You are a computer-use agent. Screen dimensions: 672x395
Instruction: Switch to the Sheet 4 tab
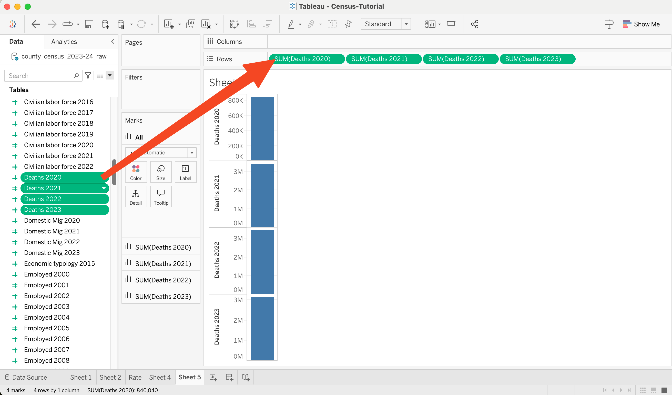(x=160, y=377)
